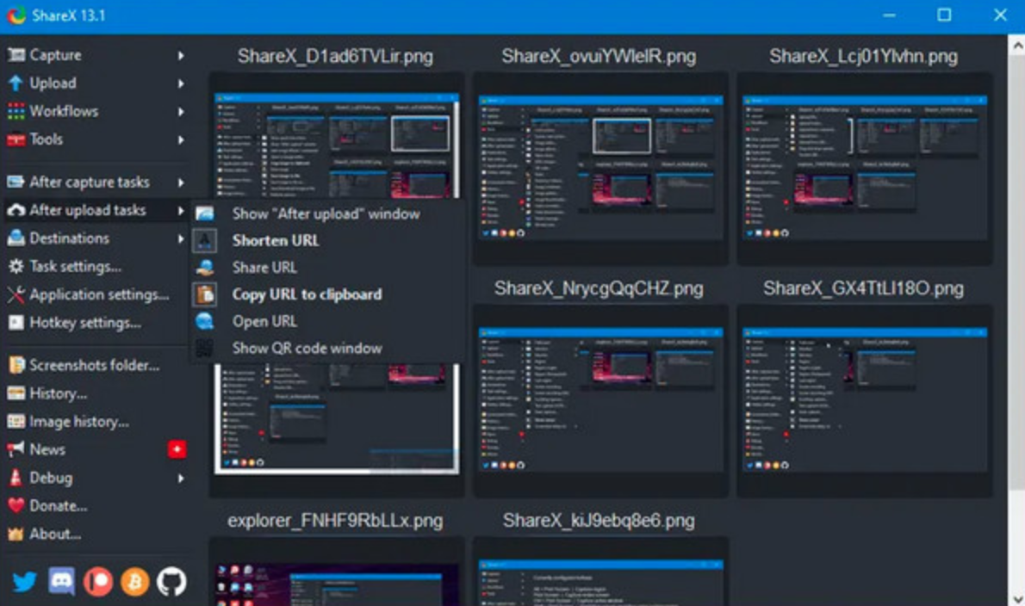Click the Tools toolbox icon
This screenshot has width=1025, height=606.
coord(16,139)
